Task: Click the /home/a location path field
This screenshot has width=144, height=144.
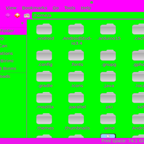Action: (x=88, y=15)
